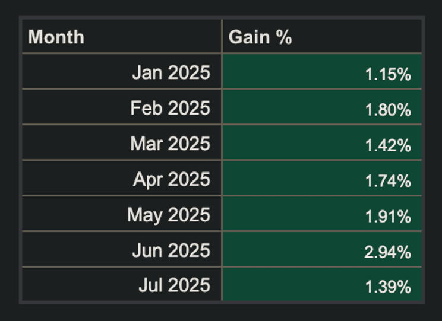The height and width of the screenshot is (321, 442).
Task: Select the Apr 2025 month cell
Action: pos(171,179)
